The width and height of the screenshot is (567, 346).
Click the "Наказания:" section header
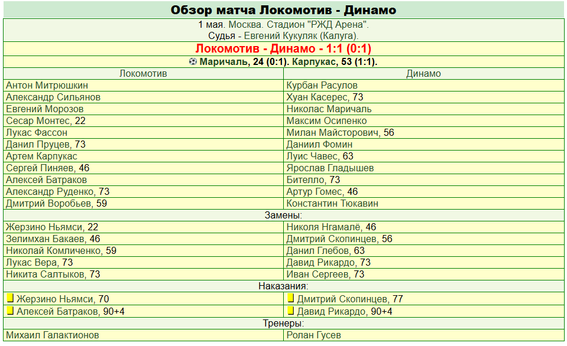pyautogui.click(x=284, y=286)
